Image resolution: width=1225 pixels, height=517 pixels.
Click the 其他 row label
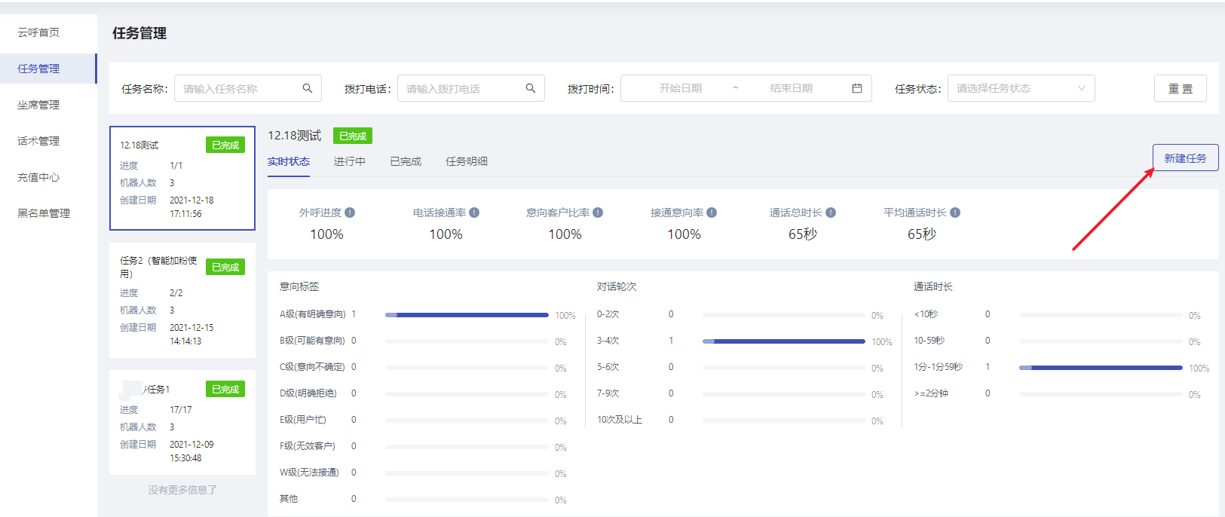tap(289, 499)
